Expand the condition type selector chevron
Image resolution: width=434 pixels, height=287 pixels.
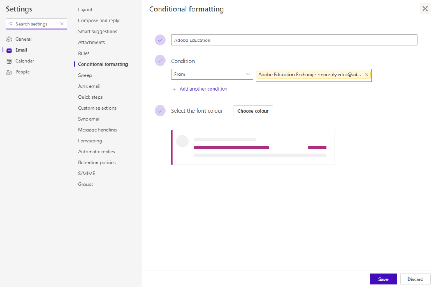coord(248,74)
